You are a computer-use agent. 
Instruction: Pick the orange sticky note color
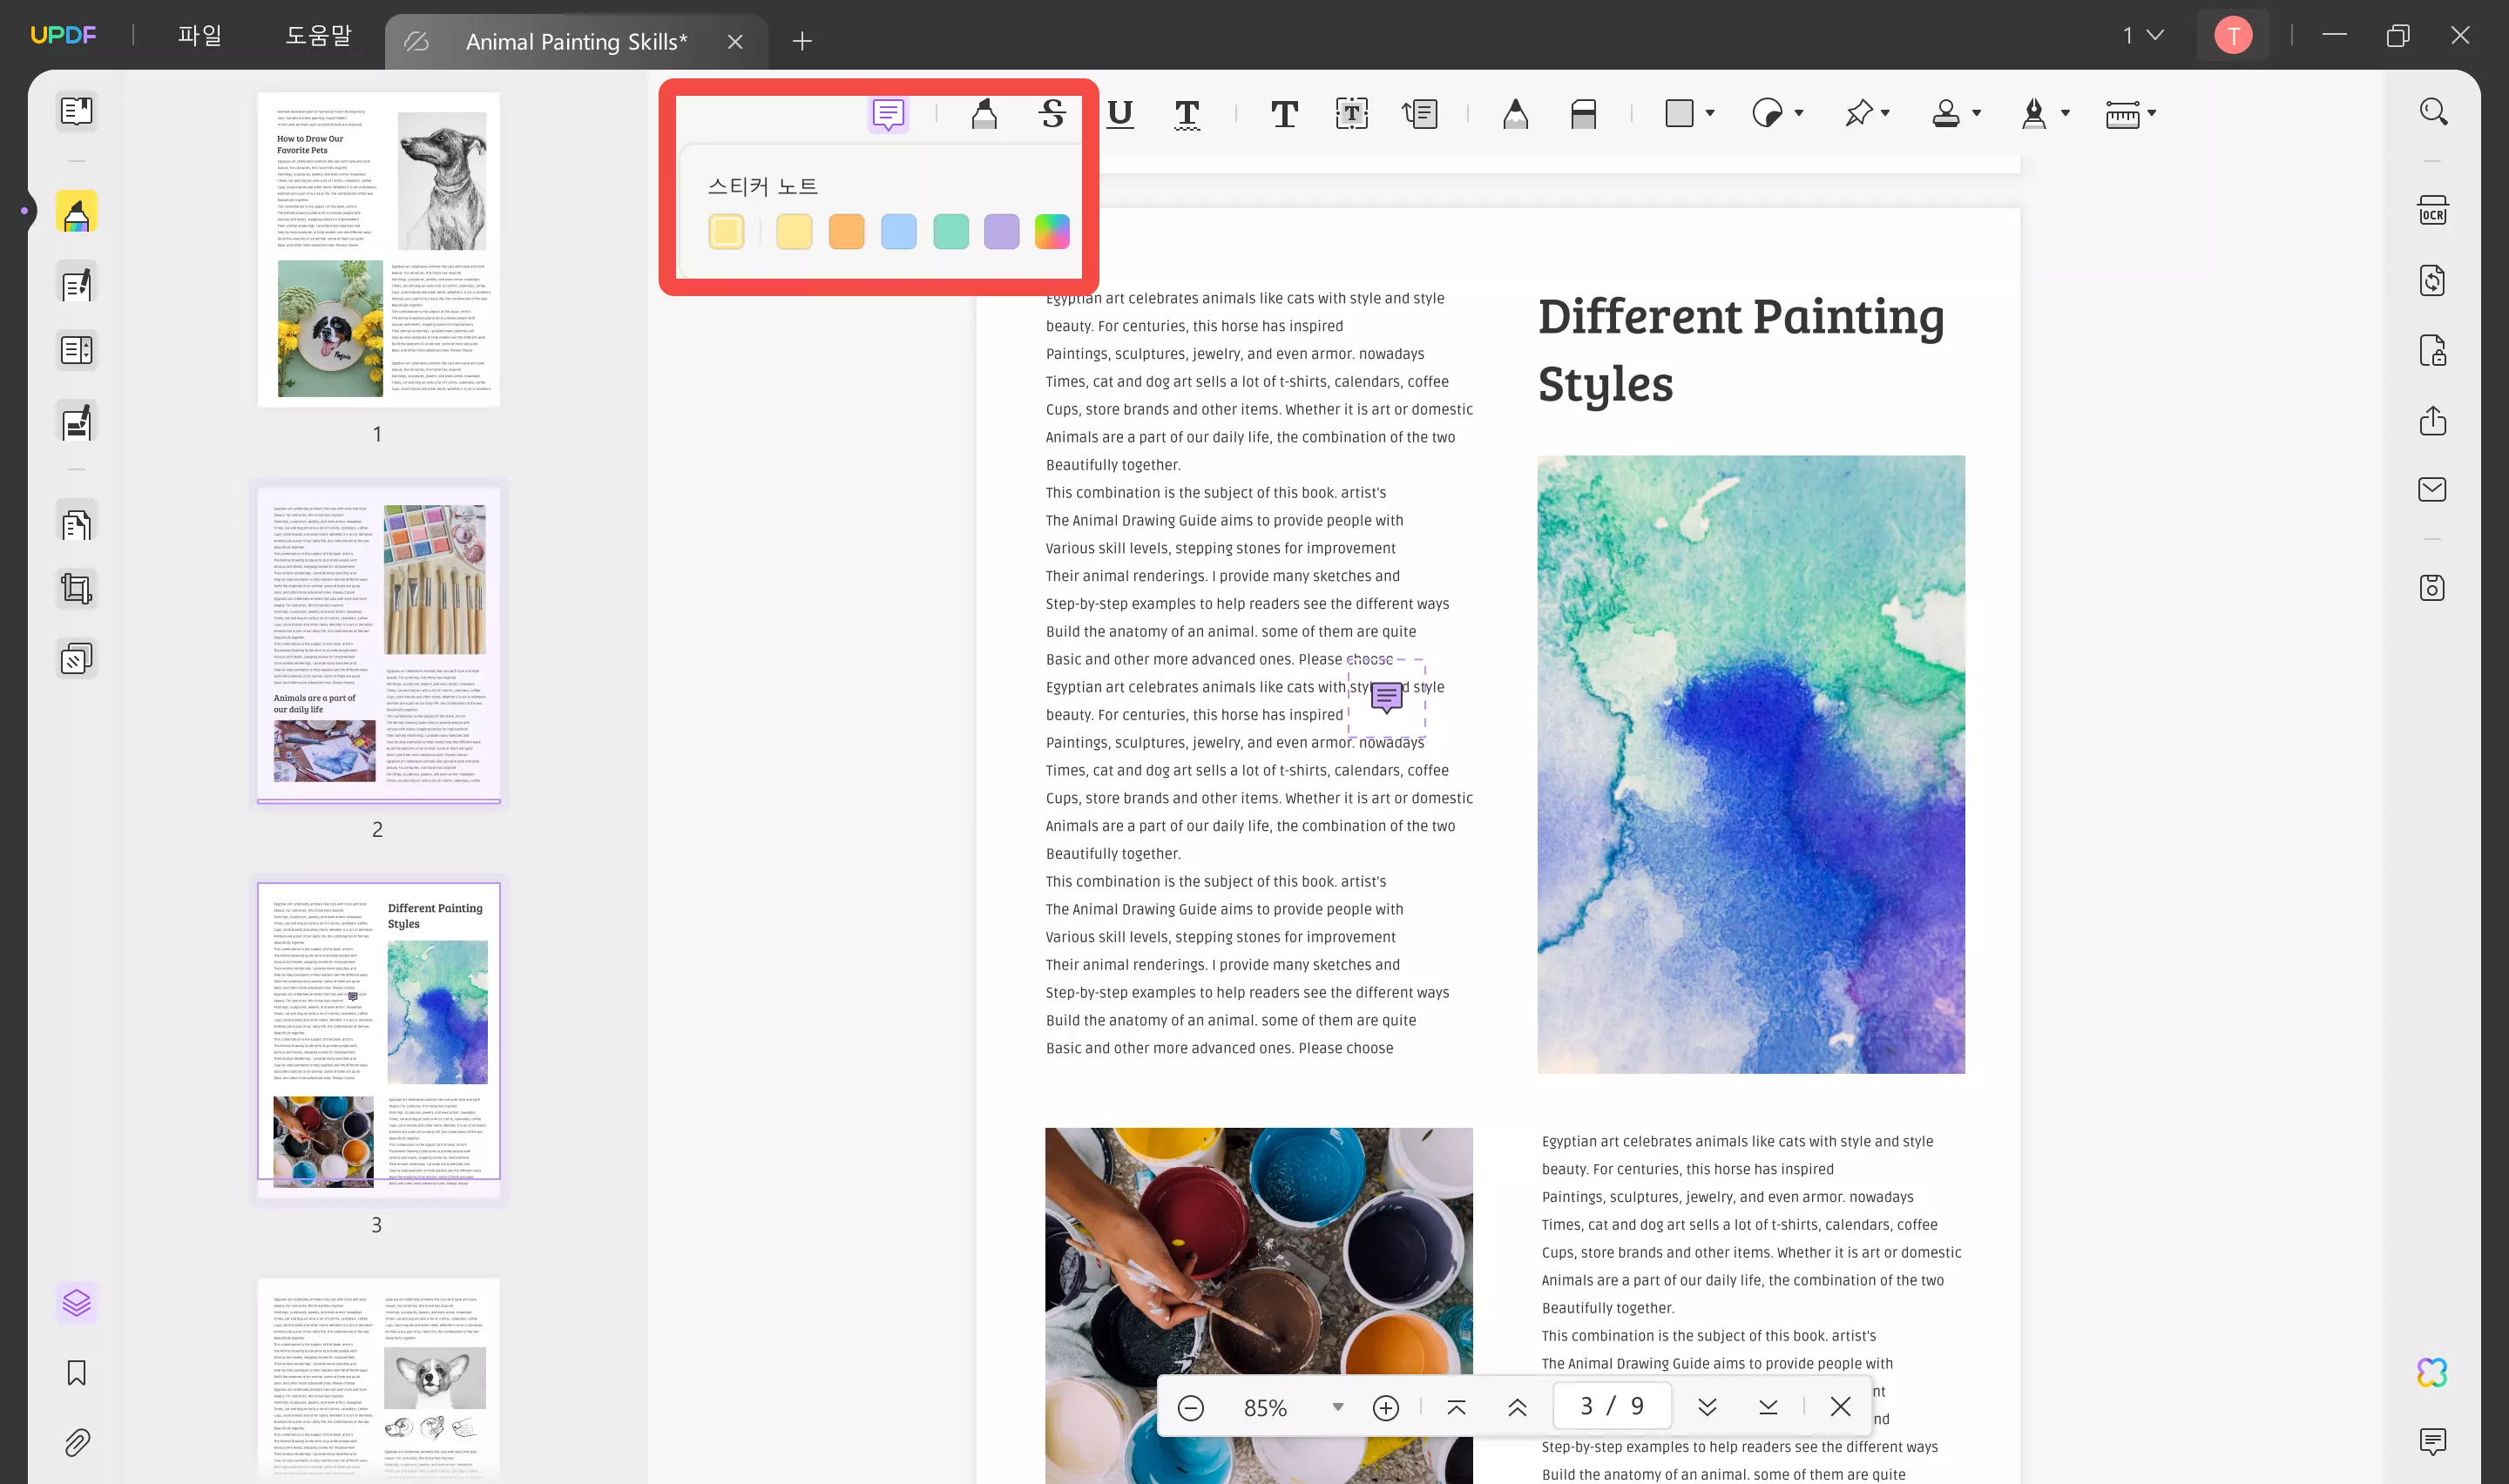[846, 232]
